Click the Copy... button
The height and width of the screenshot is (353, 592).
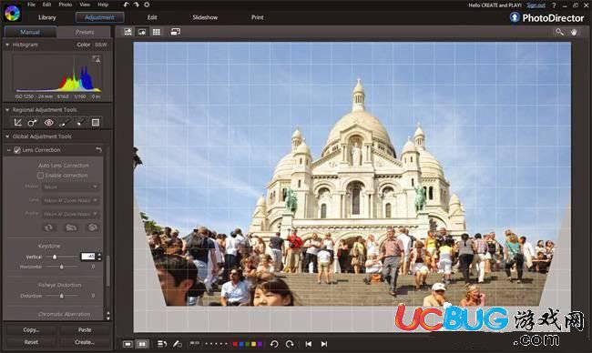[31, 329]
